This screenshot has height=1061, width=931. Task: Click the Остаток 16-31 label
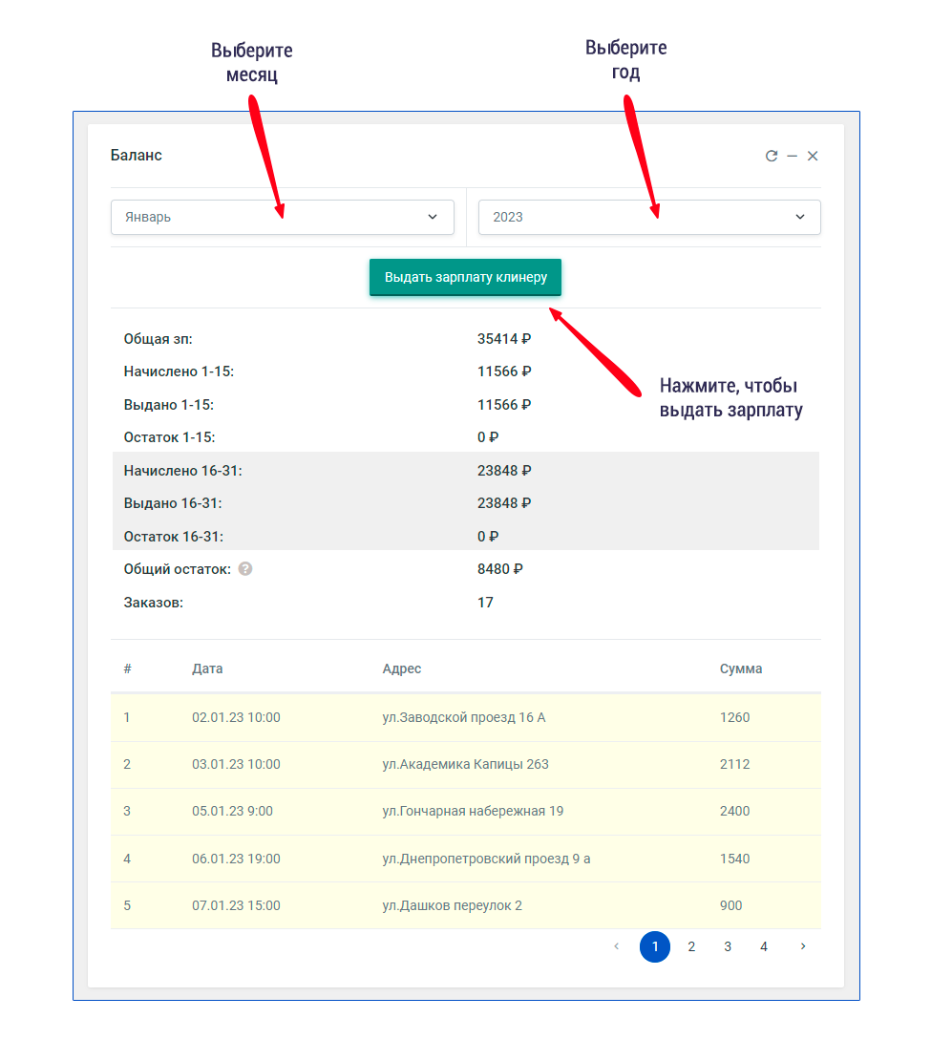click(x=173, y=537)
